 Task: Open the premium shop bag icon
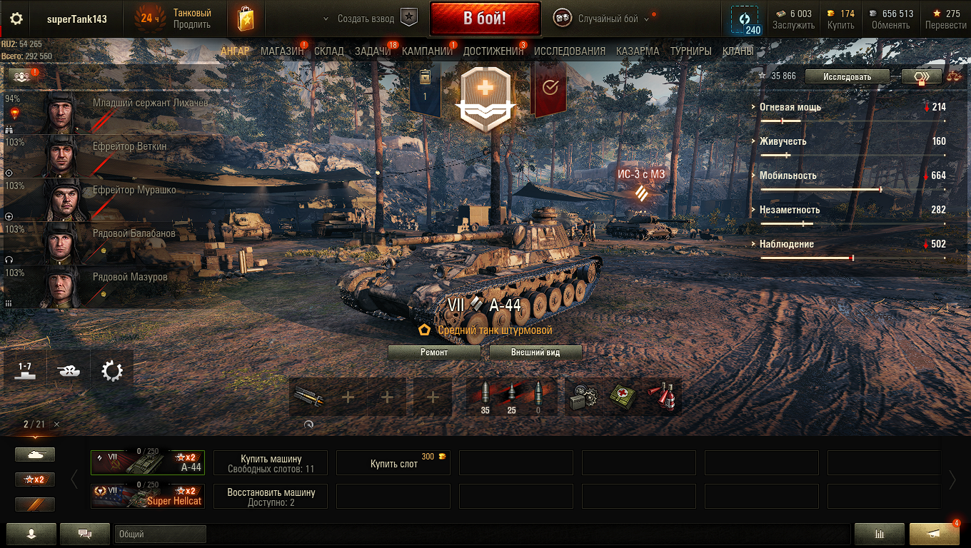point(247,19)
